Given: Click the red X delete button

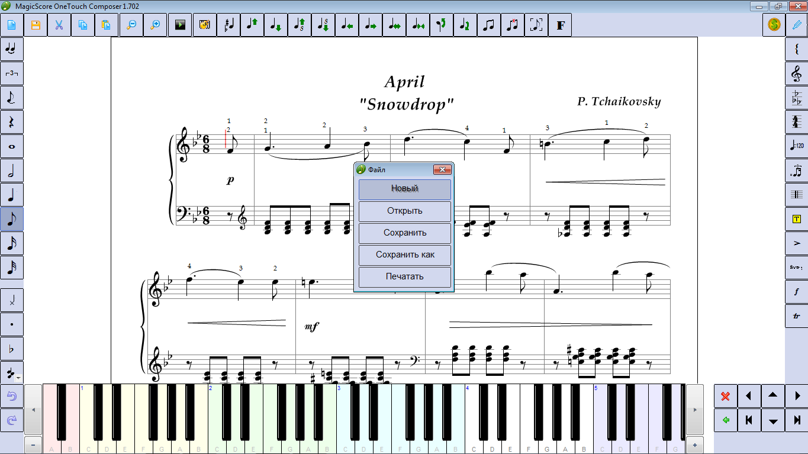Looking at the screenshot, I should 726,395.
